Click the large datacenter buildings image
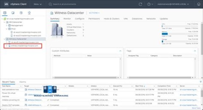The height and width of the screenshot is (110, 203). tap(57, 29)
